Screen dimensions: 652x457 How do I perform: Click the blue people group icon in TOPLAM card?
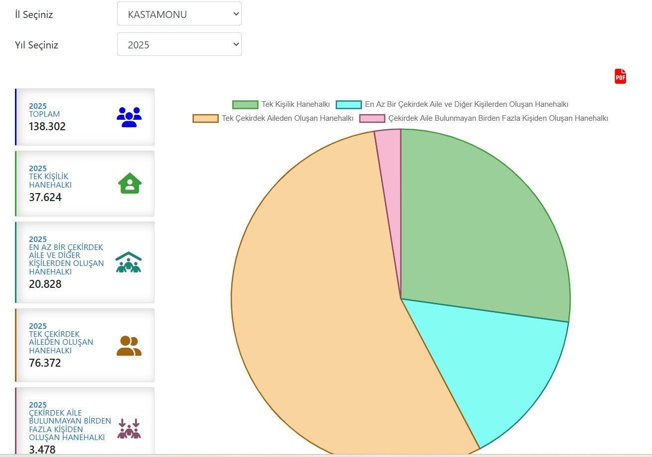click(x=129, y=117)
